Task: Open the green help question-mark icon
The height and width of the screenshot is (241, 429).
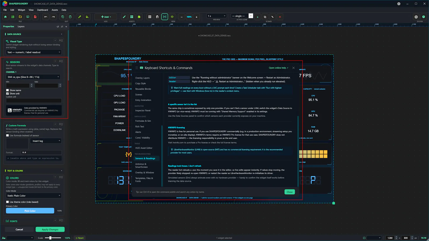Action: point(423,17)
